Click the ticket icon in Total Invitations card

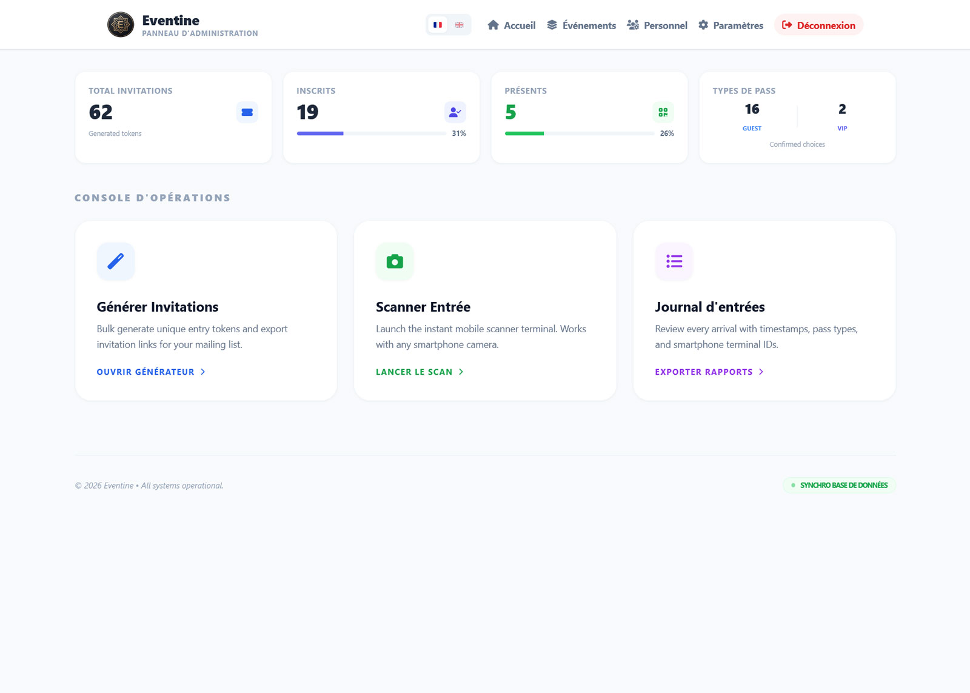[247, 112]
